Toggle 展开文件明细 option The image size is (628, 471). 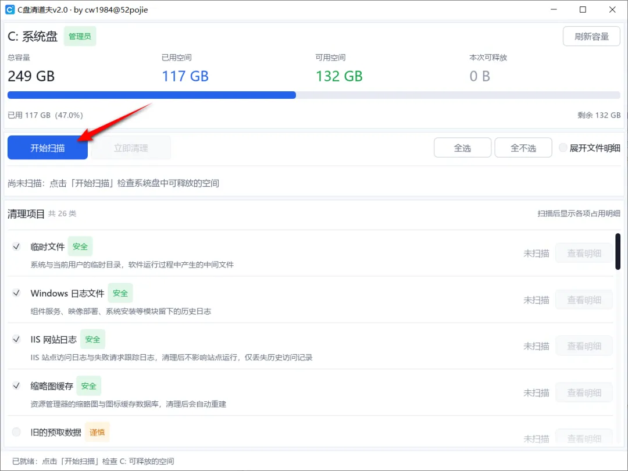click(589, 148)
